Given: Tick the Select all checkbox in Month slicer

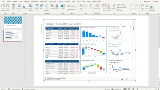Looking at the screenshot, I should click(x=120, y=26).
